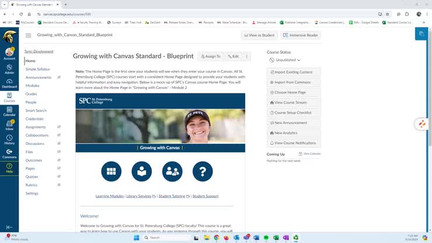Open the History panel

(9, 140)
